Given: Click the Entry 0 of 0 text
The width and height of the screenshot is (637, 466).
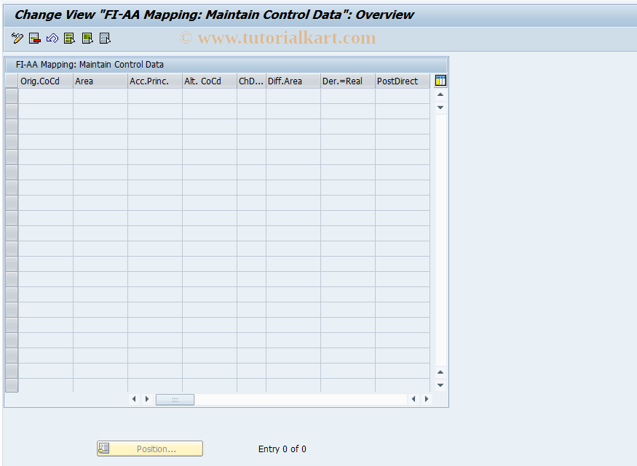Looking at the screenshot, I should point(282,449).
